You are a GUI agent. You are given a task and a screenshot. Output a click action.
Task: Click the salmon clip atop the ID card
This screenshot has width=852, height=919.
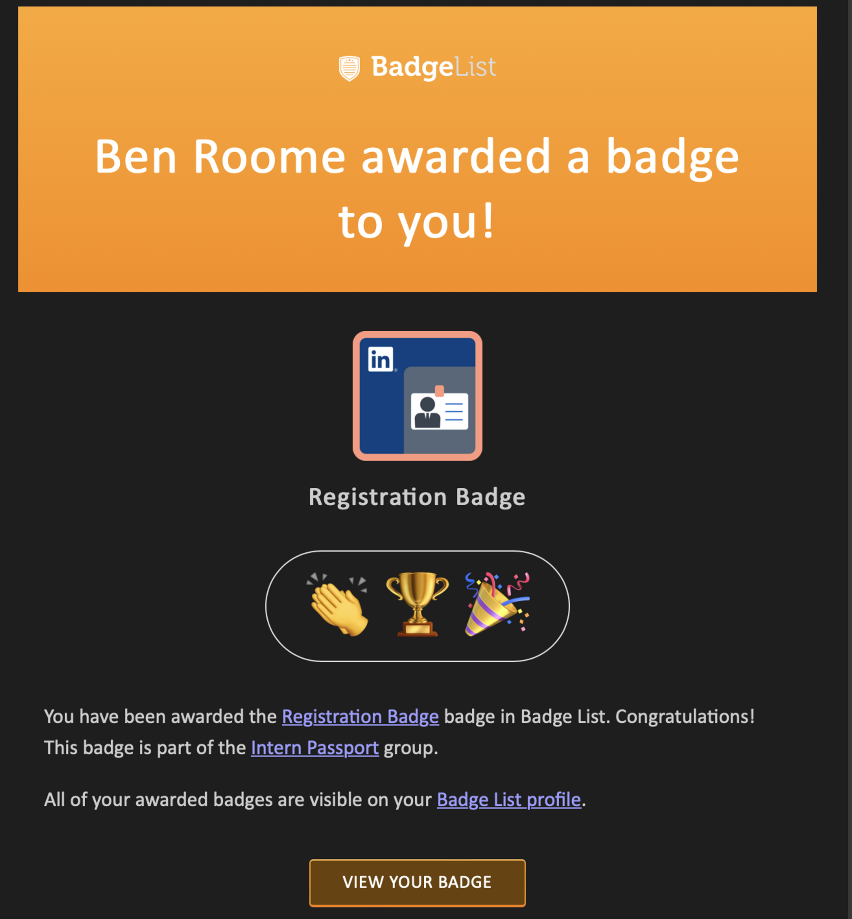coord(439,391)
